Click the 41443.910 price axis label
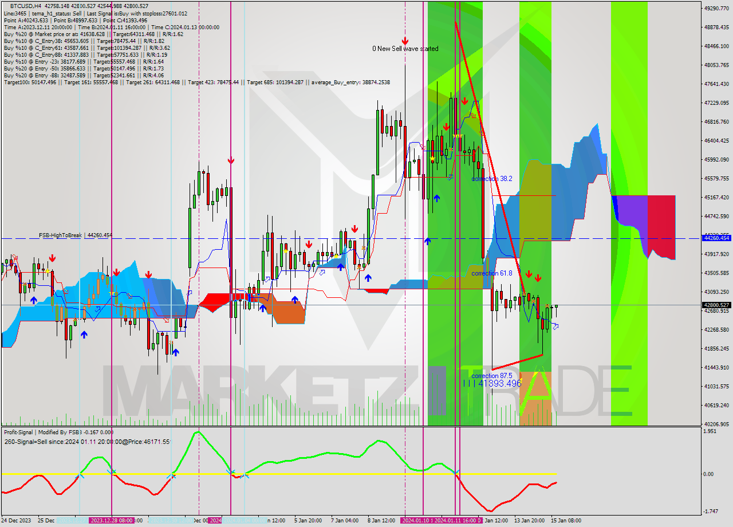Screen dimensions: 733x527 (716, 367)
